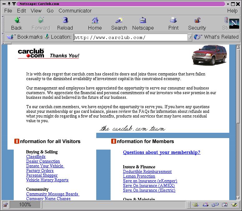Reload the page with the Reload icon
This screenshot has width=242, height=211.
65,20
